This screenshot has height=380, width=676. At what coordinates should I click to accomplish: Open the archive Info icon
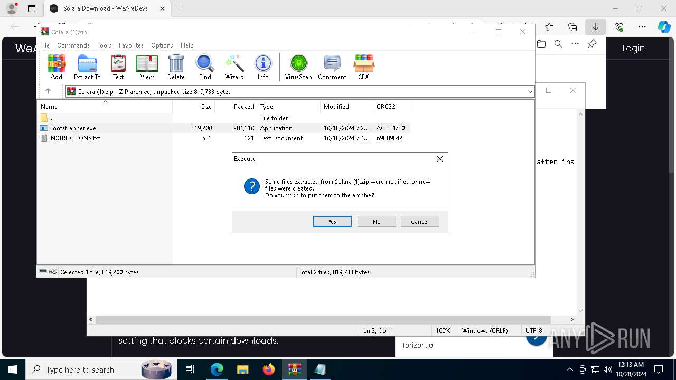point(263,67)
